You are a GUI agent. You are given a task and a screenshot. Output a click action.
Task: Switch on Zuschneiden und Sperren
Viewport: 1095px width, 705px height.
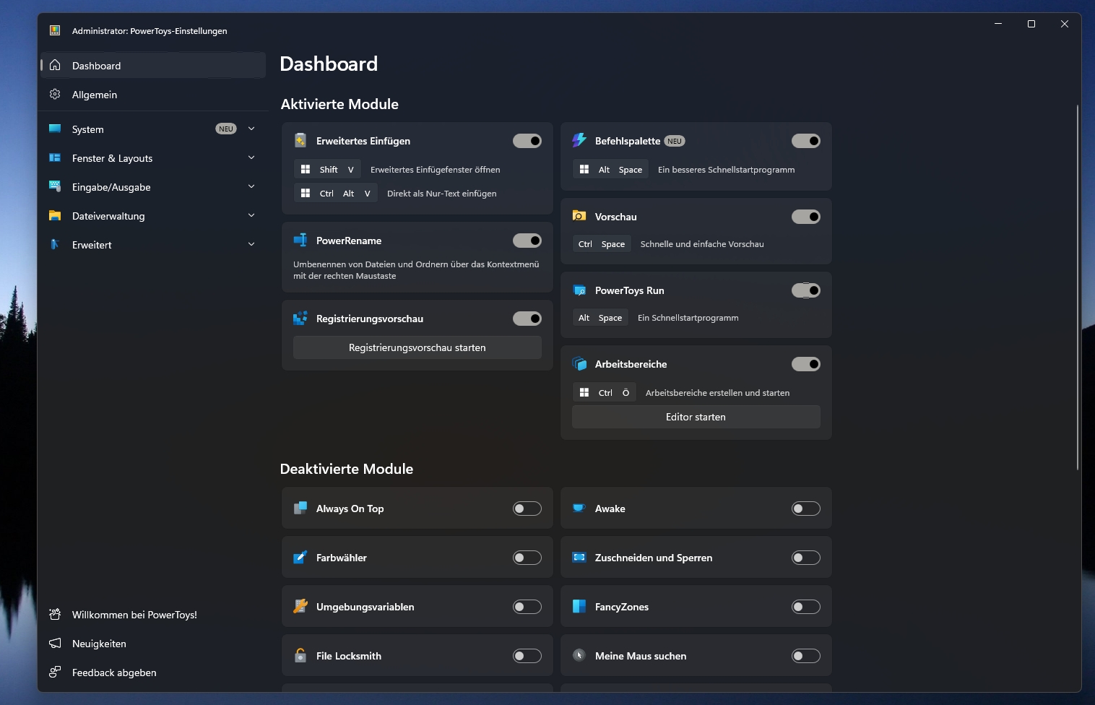click(x=806, y=558)
